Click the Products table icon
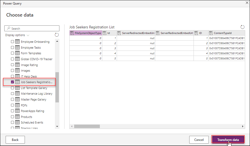The width and height of the screenshot is (250, 146). (x=17, y=117)
